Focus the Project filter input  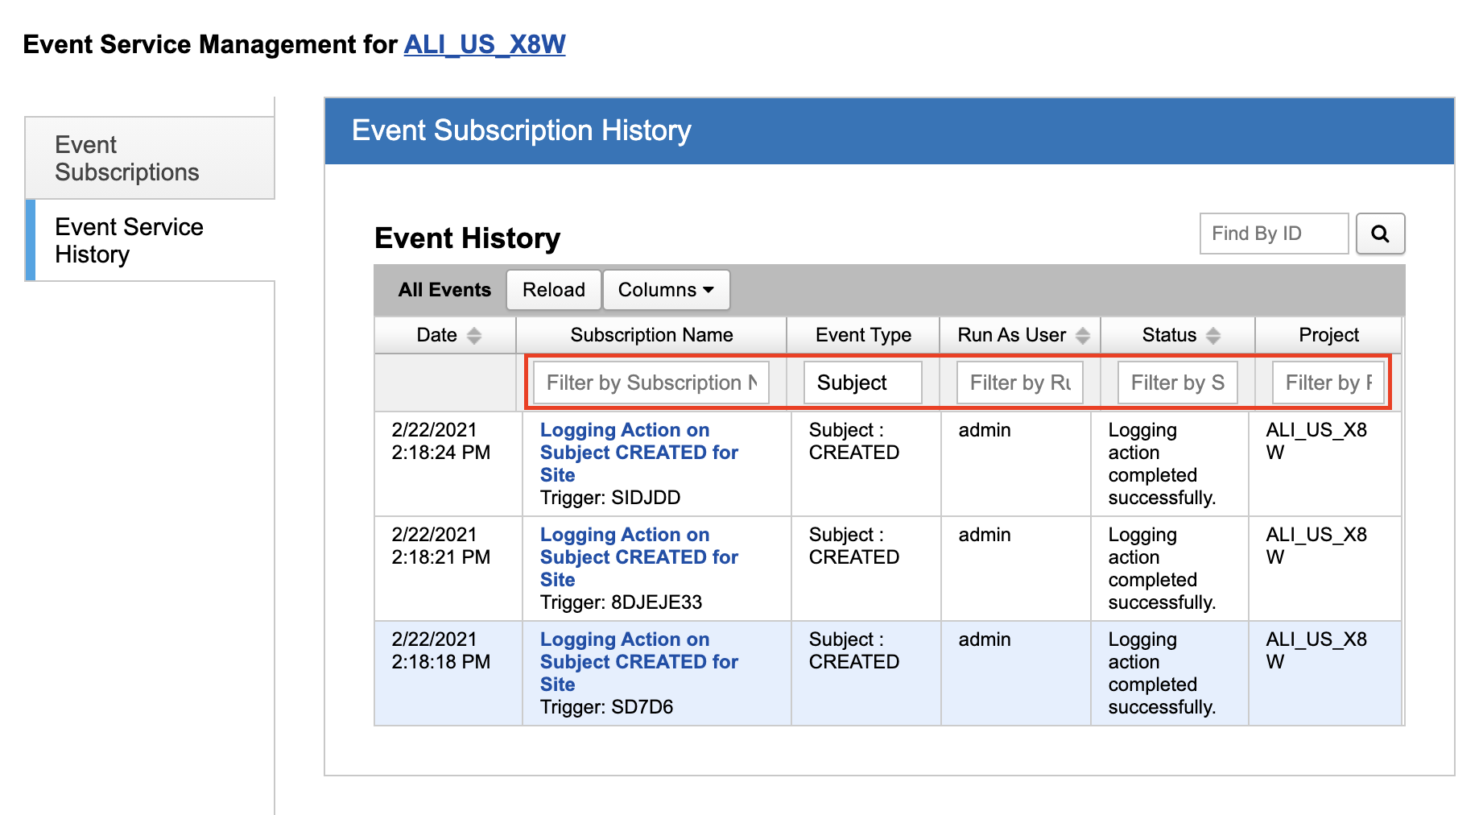1328,383
